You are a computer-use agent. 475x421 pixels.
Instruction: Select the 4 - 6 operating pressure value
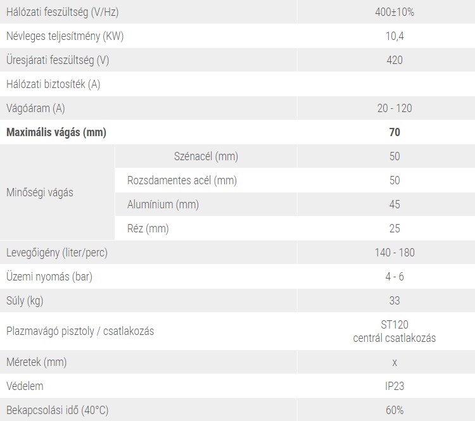(x=395, y=277)
